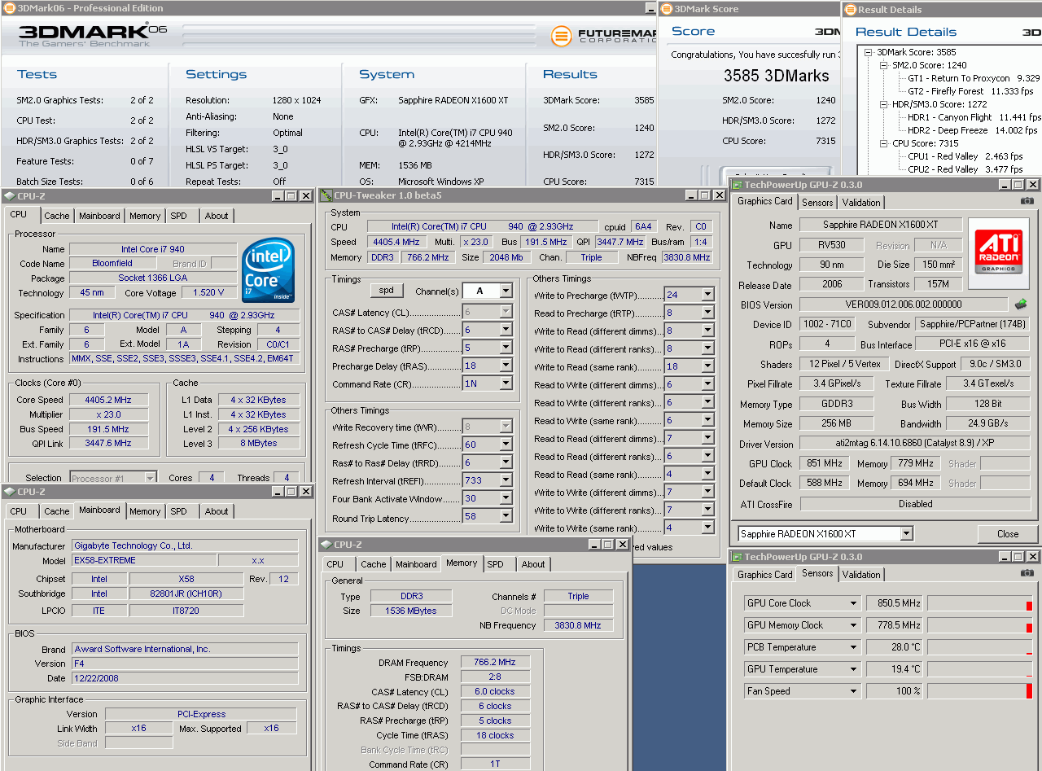The width and height of the screenshot is (1042, 771).
Task: Open CPU tab in CPU-Z Motherboard window
Action: click(x=19, y=511)
